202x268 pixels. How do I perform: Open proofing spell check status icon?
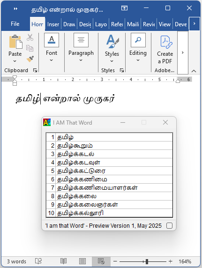coord(38,261)
